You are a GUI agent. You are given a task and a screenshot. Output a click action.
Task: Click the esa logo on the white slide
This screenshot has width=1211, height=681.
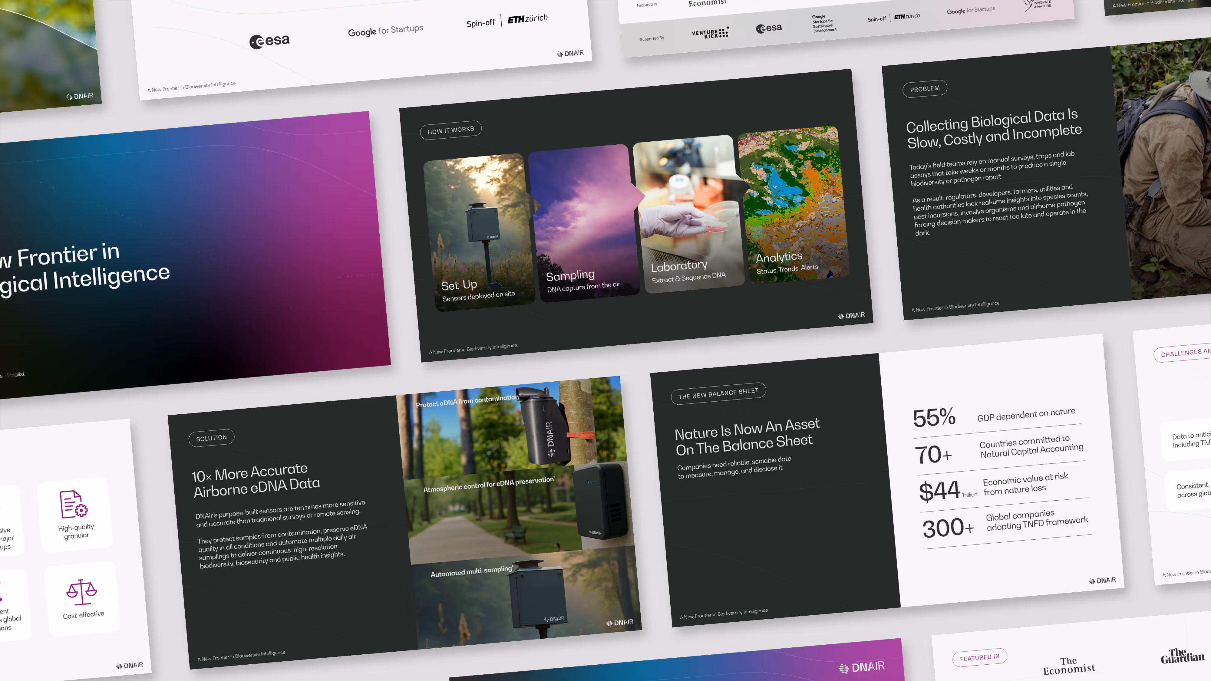[269, 41]
